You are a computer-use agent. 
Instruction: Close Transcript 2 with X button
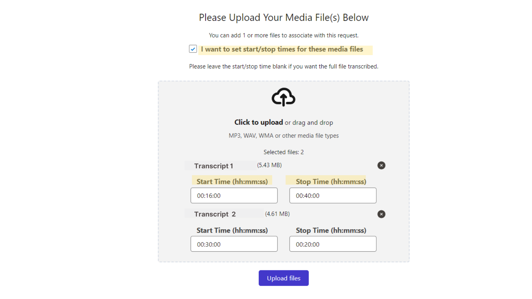pos(381,214)
